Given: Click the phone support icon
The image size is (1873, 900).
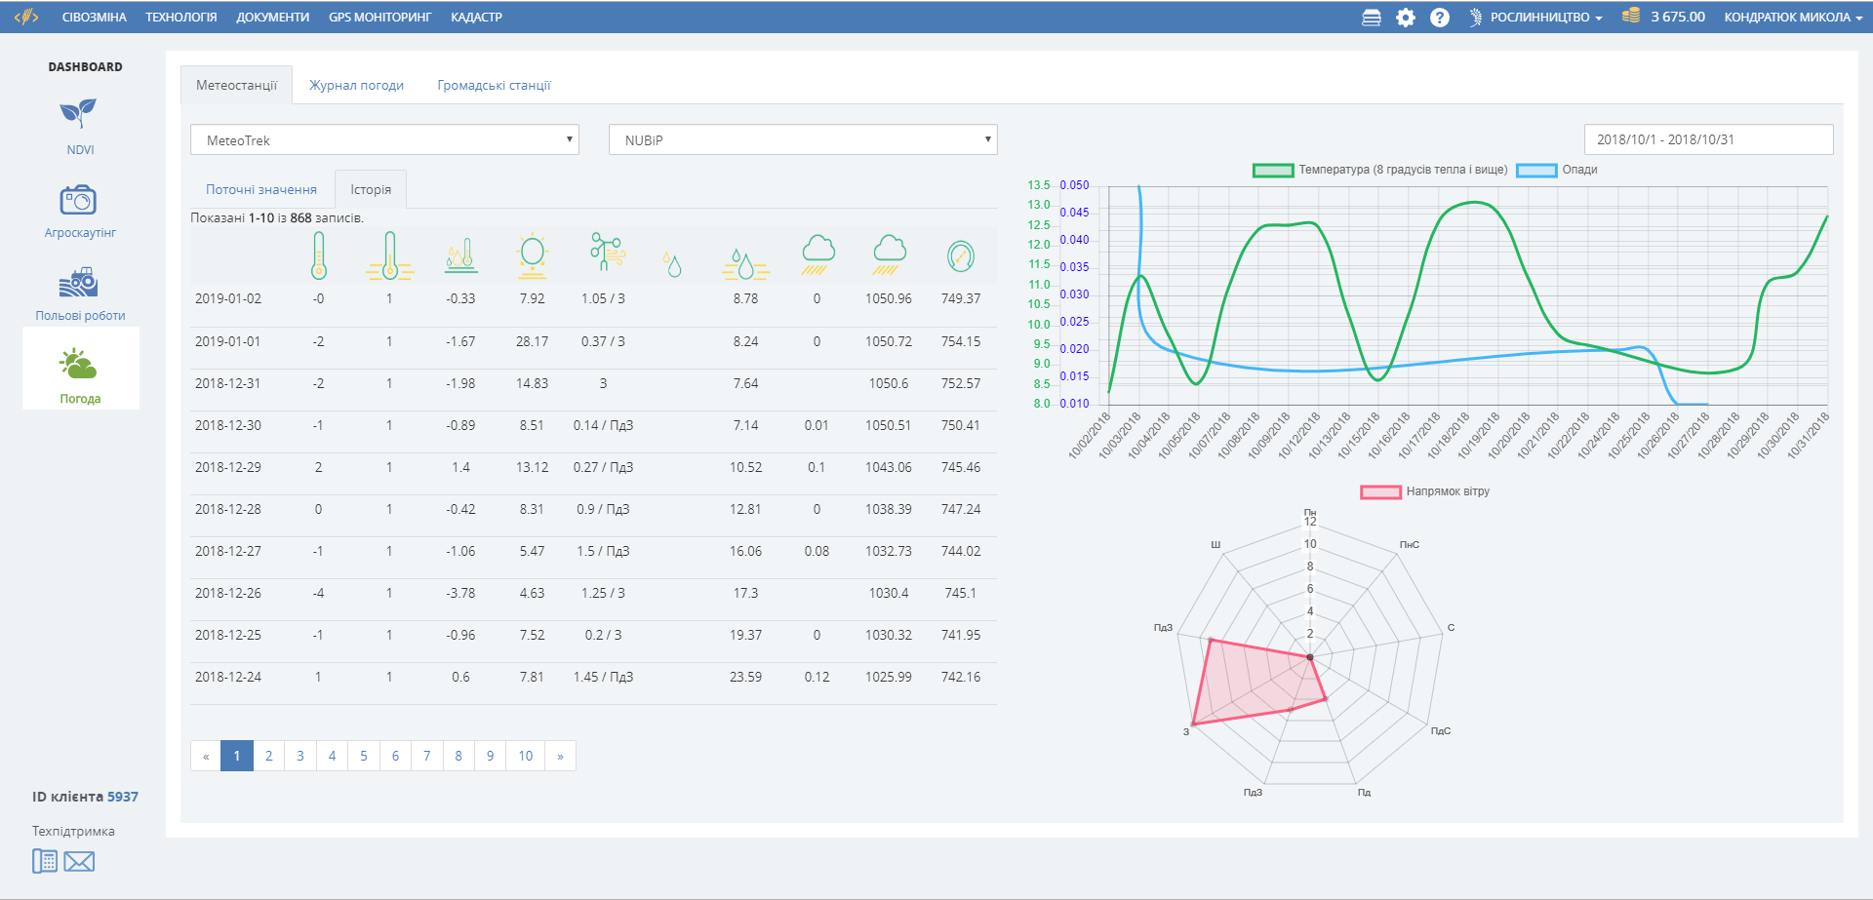Looking at the screenshot, I should 45,861.
